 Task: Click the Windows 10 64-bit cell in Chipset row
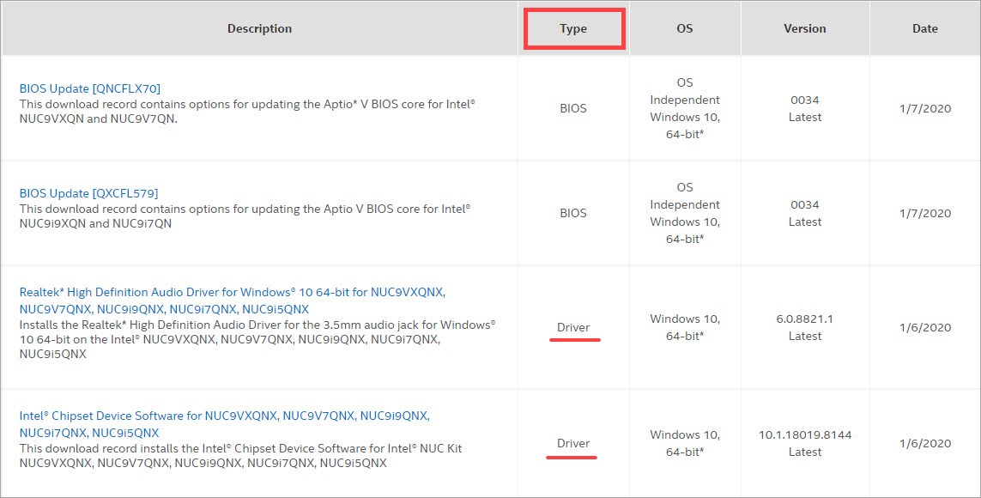tap(685, 444)
